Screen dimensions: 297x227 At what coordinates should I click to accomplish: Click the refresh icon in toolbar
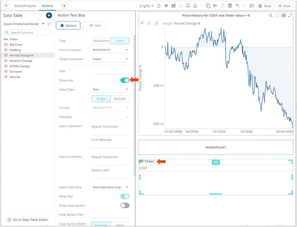coord(159,6)
